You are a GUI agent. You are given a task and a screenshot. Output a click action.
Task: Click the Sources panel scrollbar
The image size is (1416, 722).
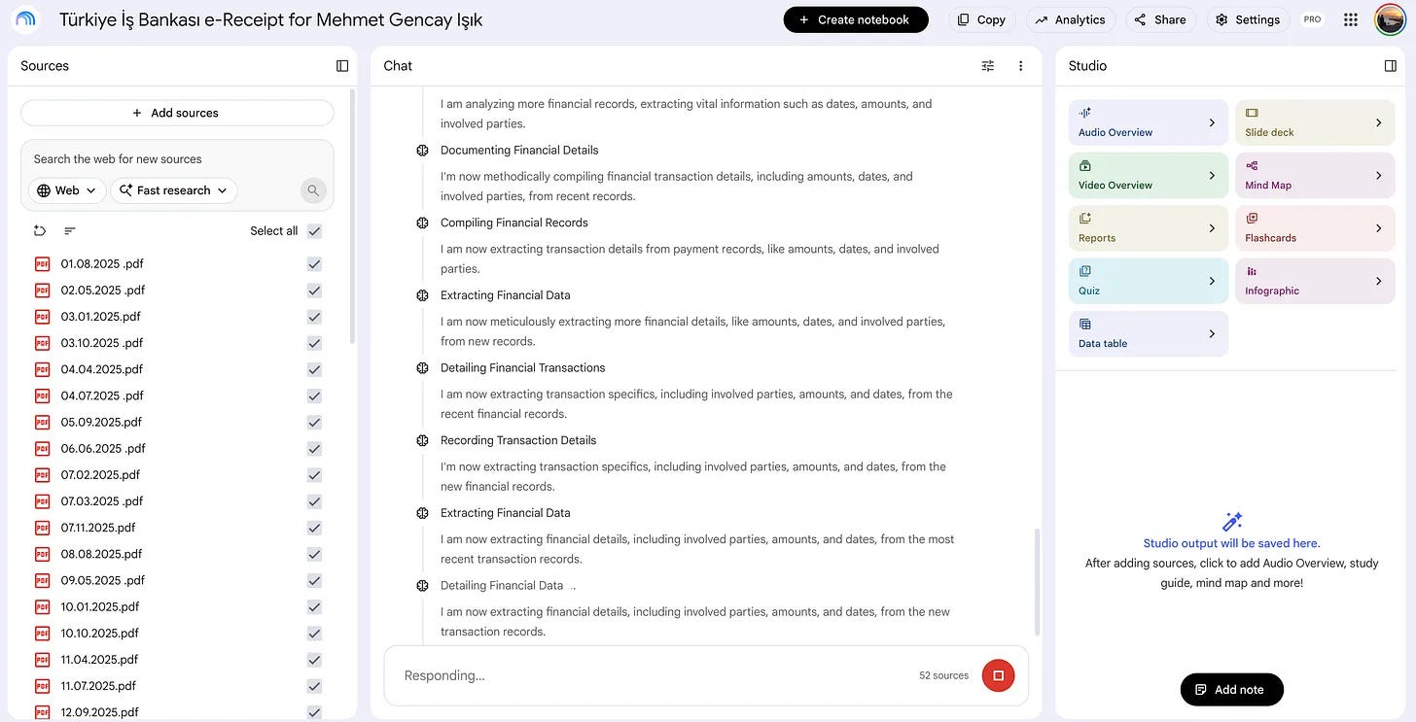pyautogui.click(x=353, y=216)
